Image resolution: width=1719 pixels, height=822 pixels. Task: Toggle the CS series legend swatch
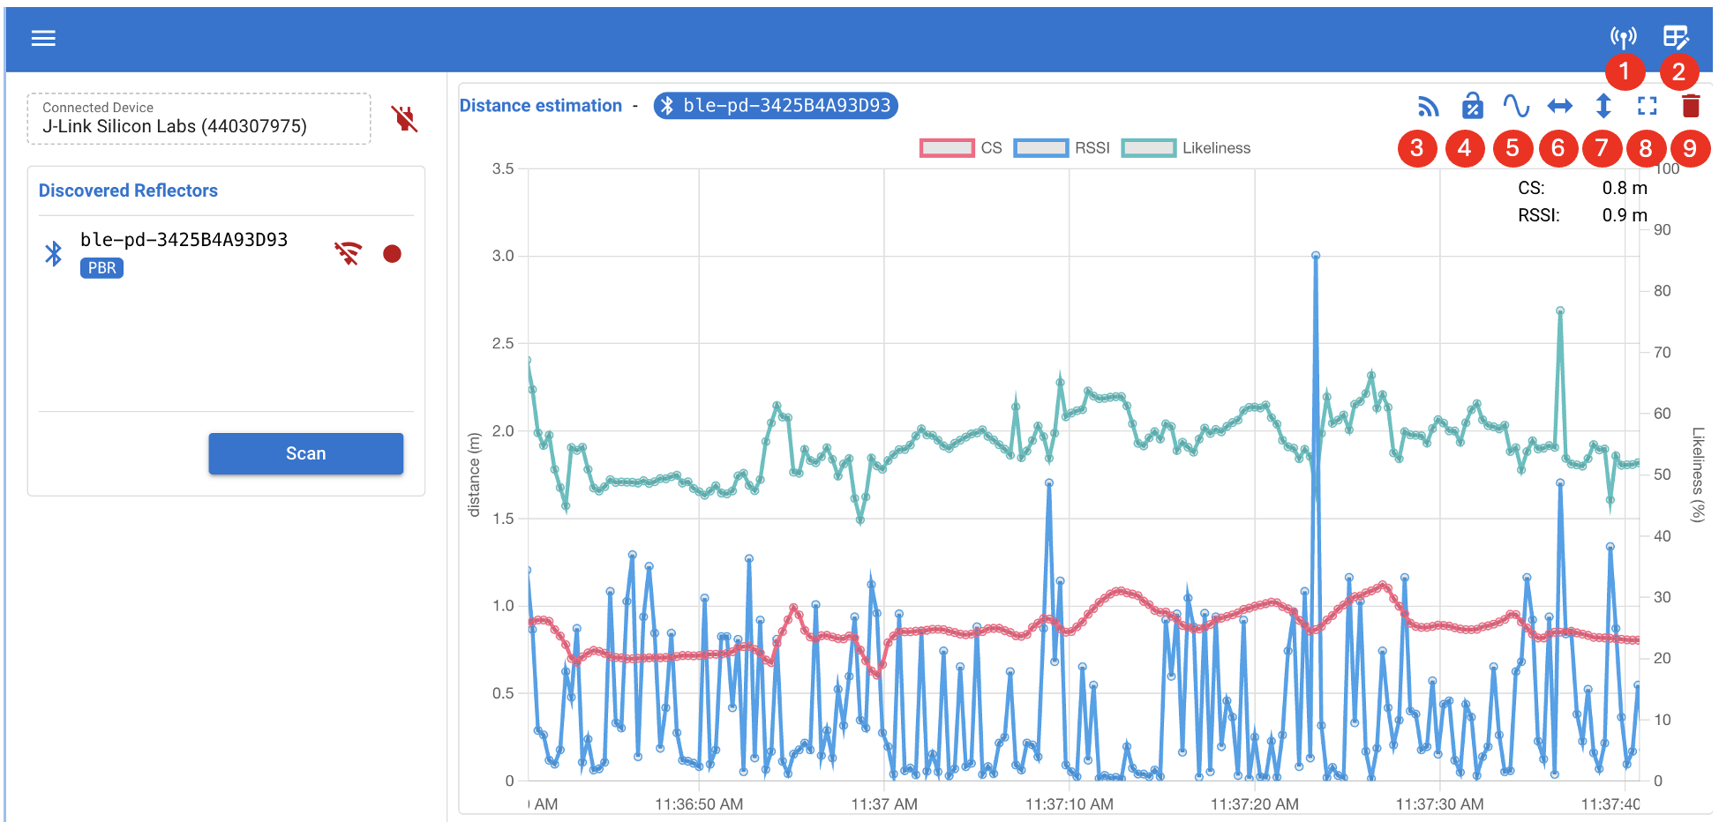point(947,148)
